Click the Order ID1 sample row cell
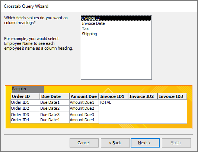 click(x=25, y=102)
